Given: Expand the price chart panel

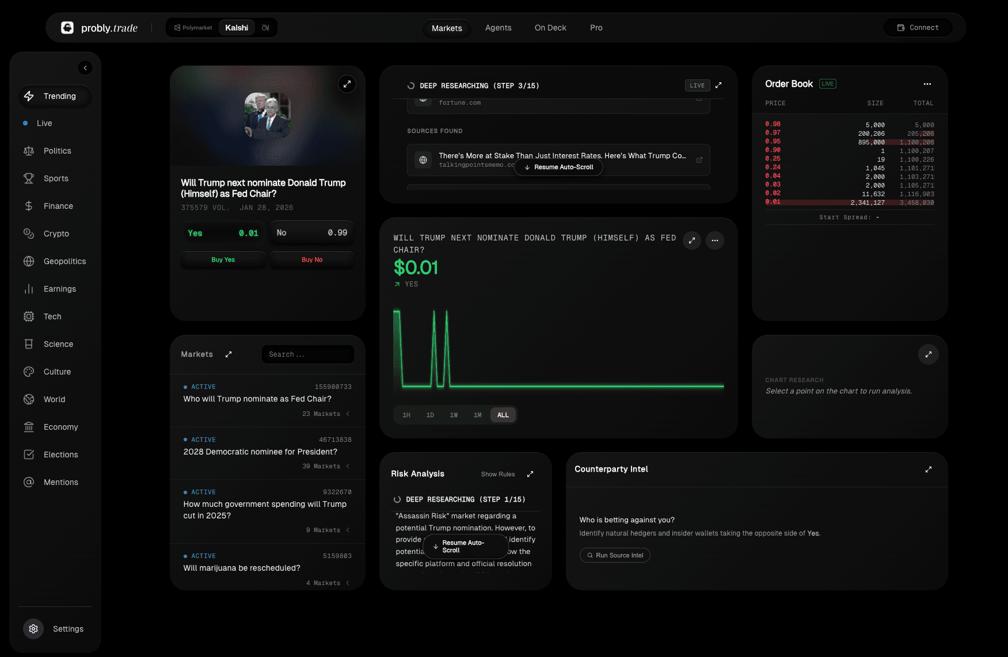Looking at the screenshot, I should [692, 240].
